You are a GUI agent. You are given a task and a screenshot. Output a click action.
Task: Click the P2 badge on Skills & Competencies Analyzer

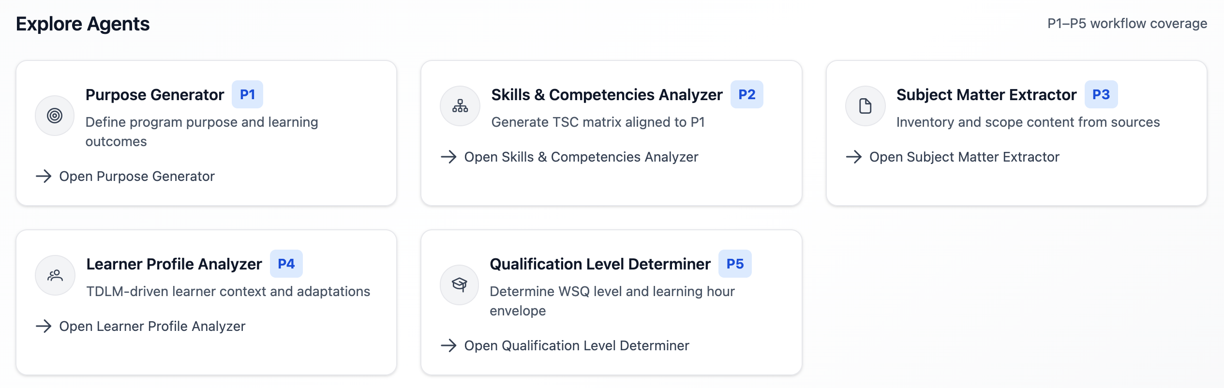(x=747, y=94)
